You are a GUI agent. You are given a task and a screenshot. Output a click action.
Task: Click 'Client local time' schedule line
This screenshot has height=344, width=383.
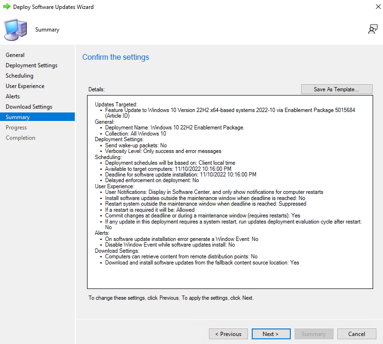coord(170,163)
